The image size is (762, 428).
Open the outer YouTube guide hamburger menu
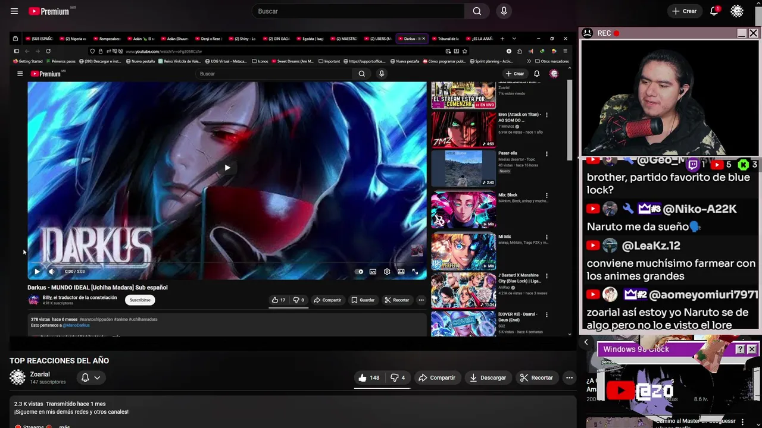tap(14, 11)
